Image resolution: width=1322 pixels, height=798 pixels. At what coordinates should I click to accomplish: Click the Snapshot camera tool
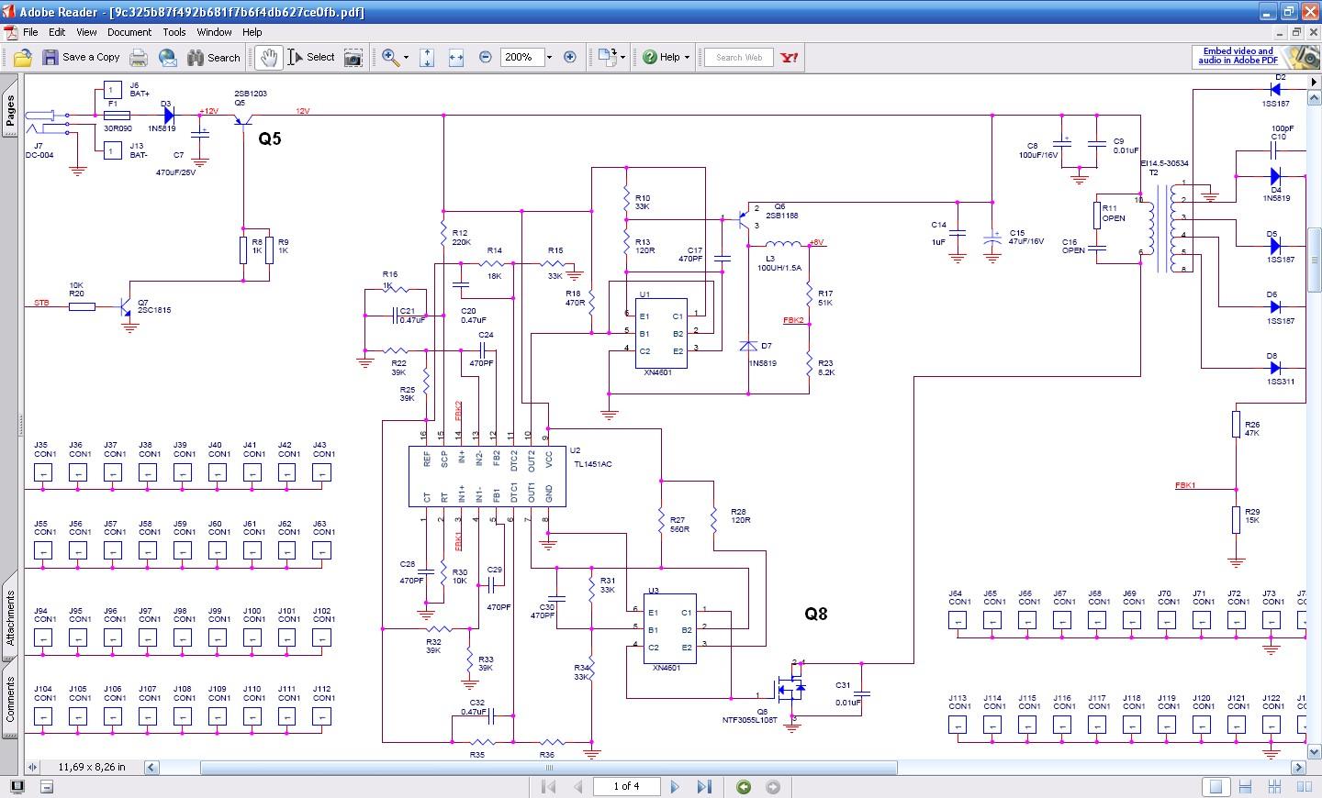pyautogui.click(x=353, y=58)
